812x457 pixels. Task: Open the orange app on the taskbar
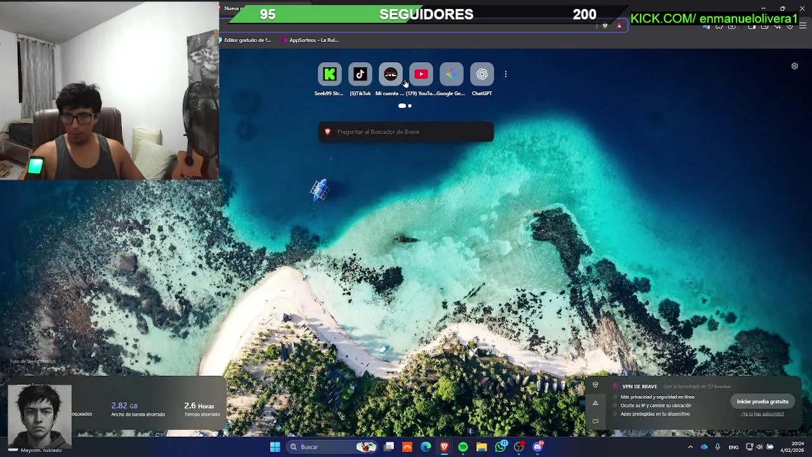pyautogui.click(x=407, y=447)
